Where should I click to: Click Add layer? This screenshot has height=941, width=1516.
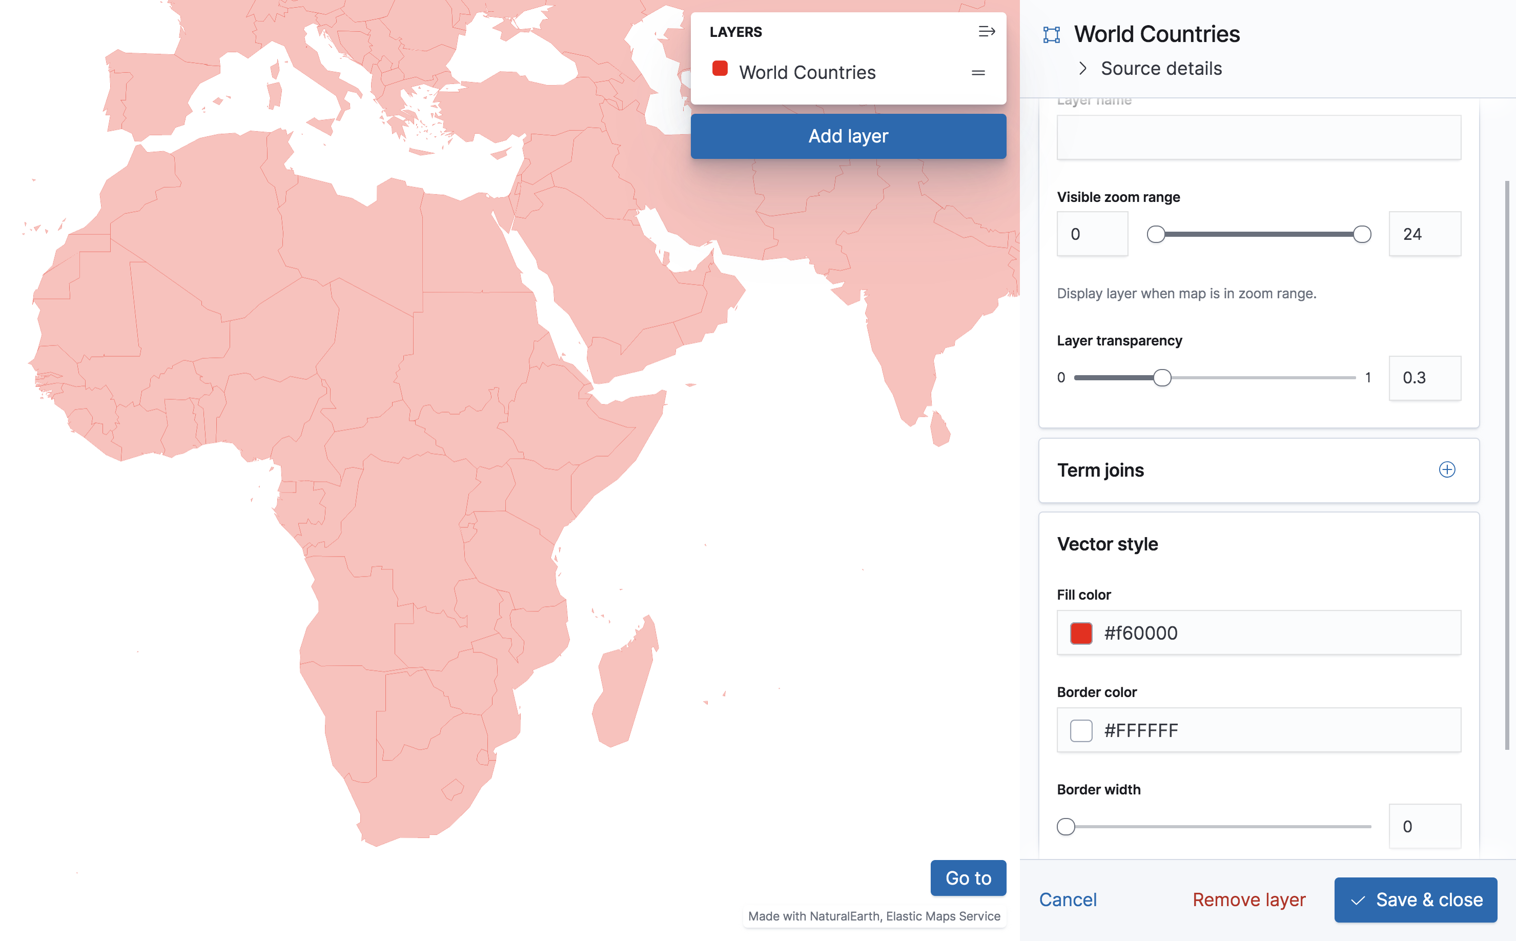click(x=848, y=136)
